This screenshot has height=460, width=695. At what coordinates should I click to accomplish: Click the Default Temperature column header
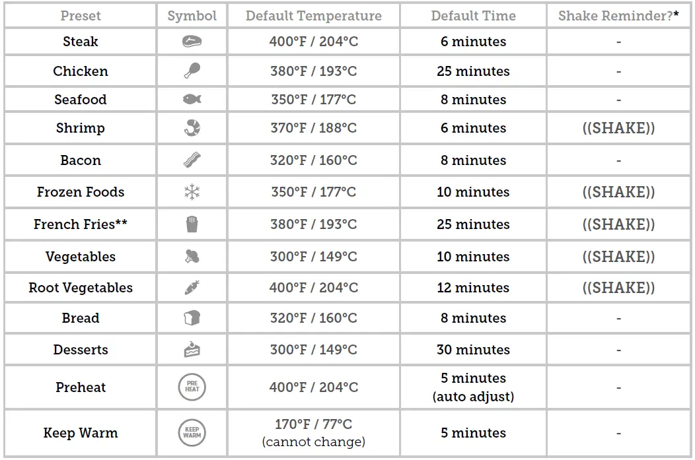tap(313, 16)
